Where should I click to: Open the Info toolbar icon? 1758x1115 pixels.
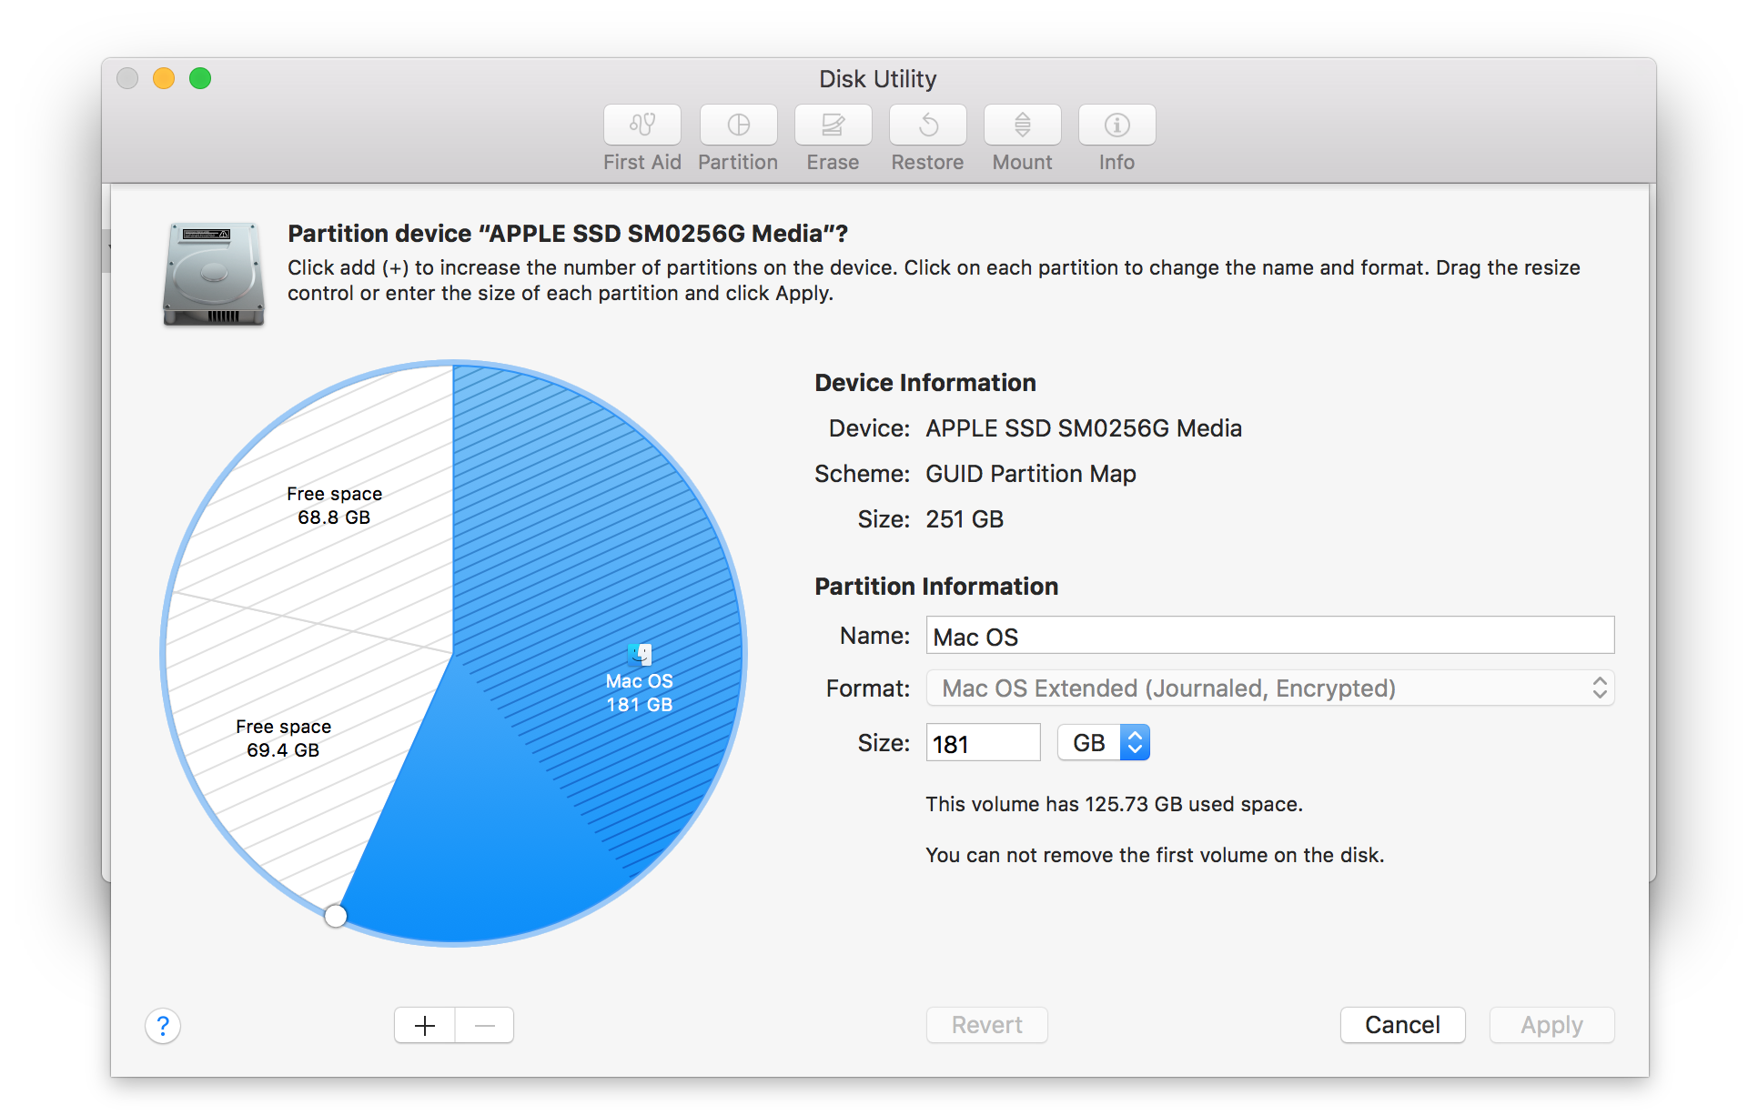pyautogui.click(x=1116, y=125)
